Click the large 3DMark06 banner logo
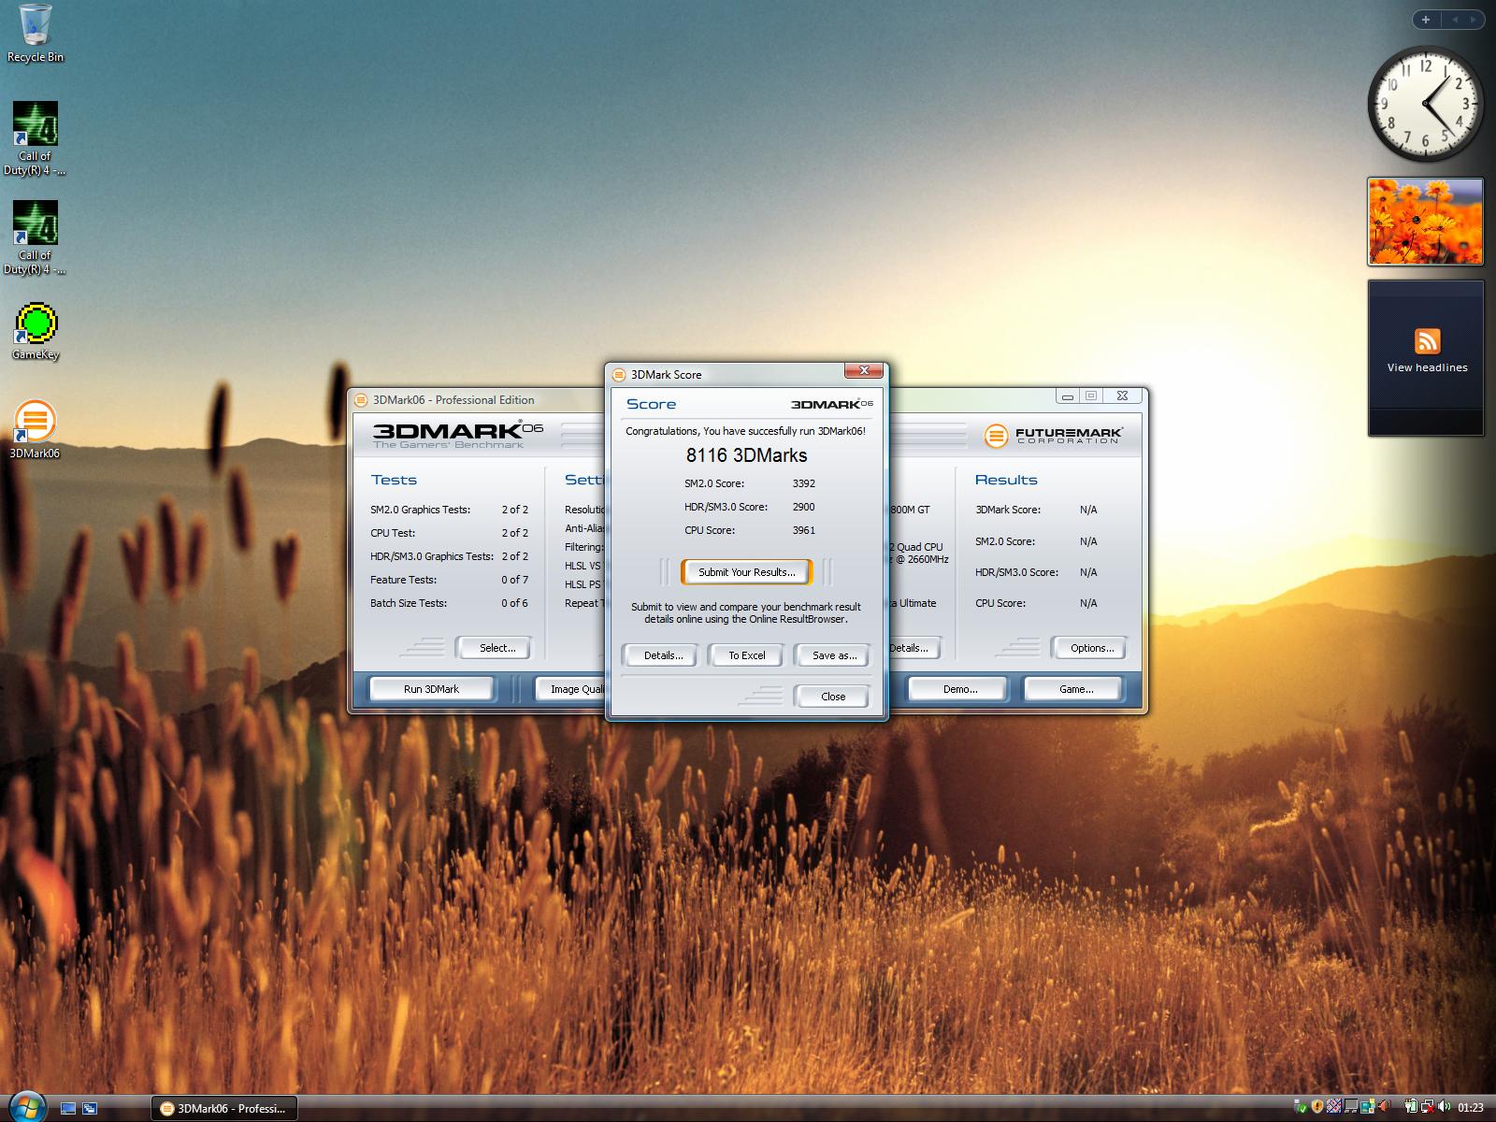The width and height of the screenshot is (1496, 1122). coord(457,434)
